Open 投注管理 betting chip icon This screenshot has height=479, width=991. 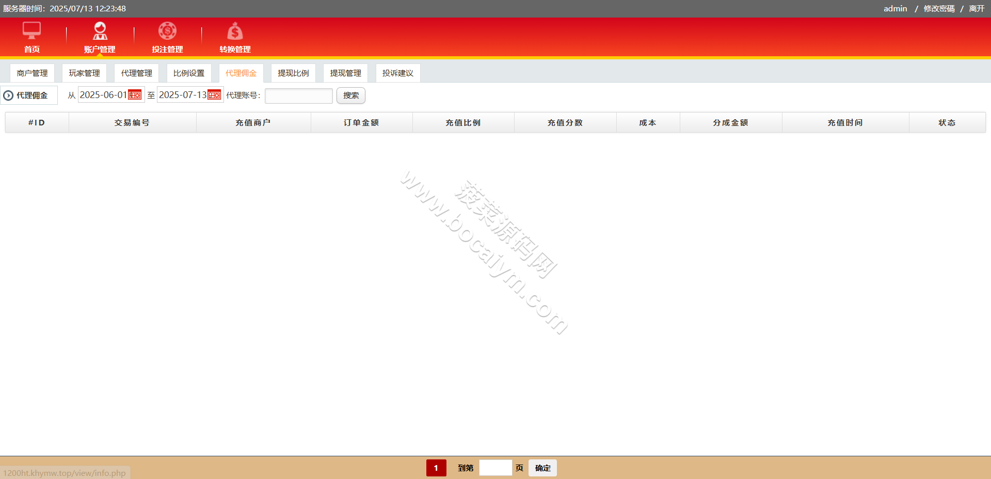[x=167, y=30]
